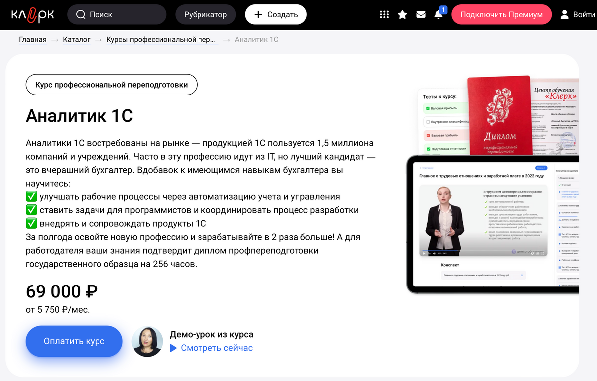Click the demo lesson instructor avatar

[147, 342]
